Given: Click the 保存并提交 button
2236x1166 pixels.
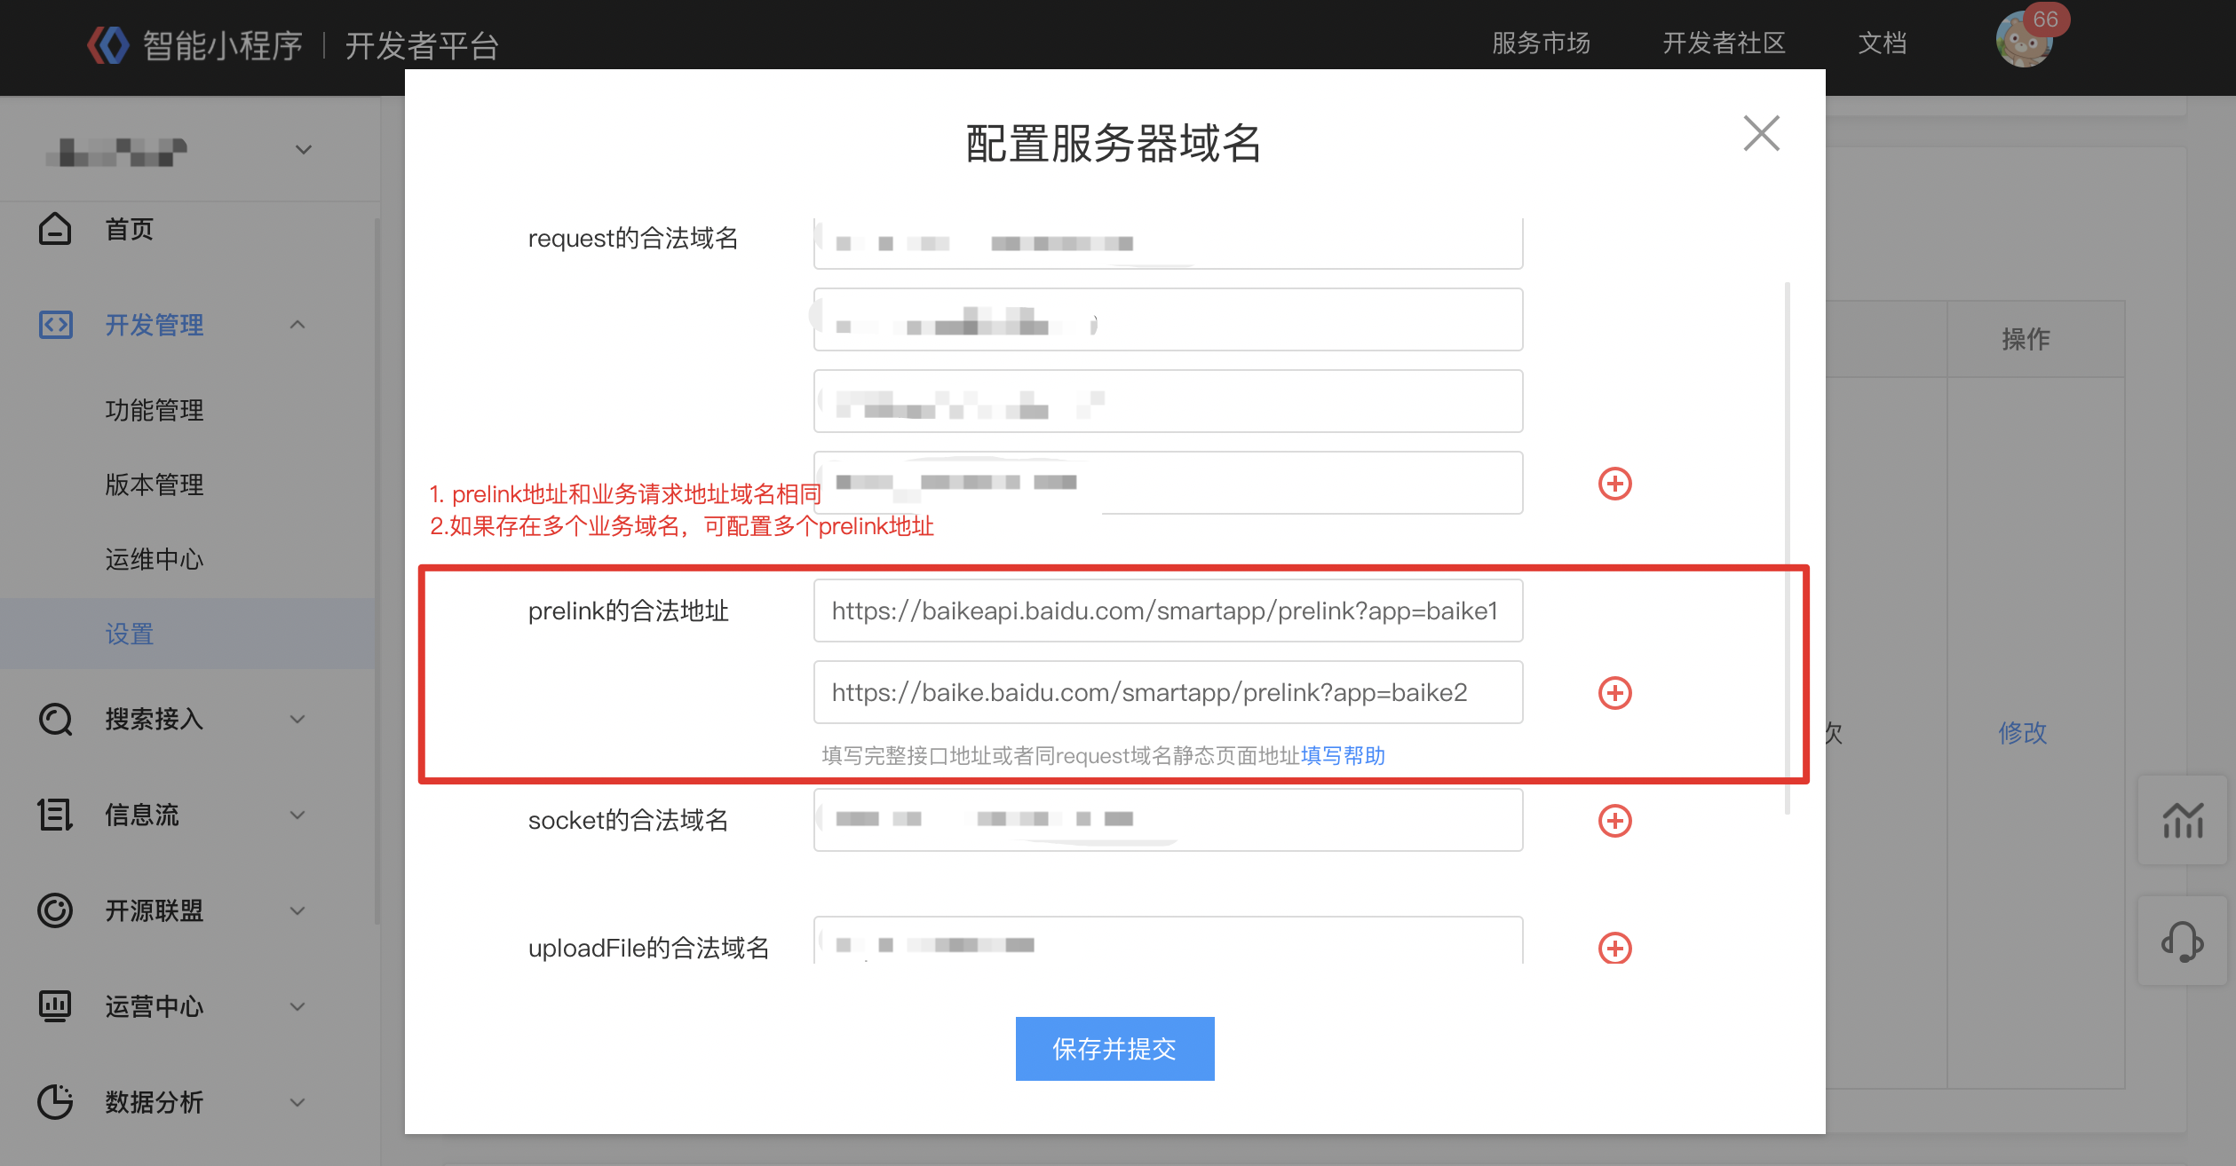Looking at the screenshot, I should (1114, 1048).
